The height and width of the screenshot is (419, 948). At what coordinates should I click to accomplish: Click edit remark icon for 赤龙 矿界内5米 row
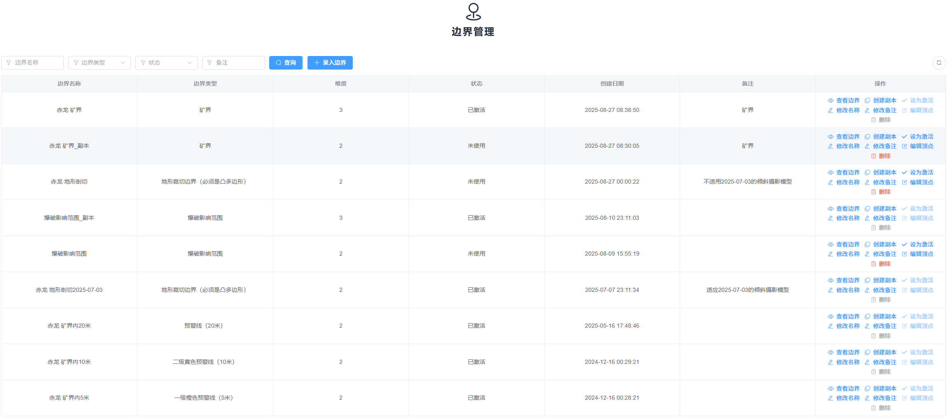point(867,398)
